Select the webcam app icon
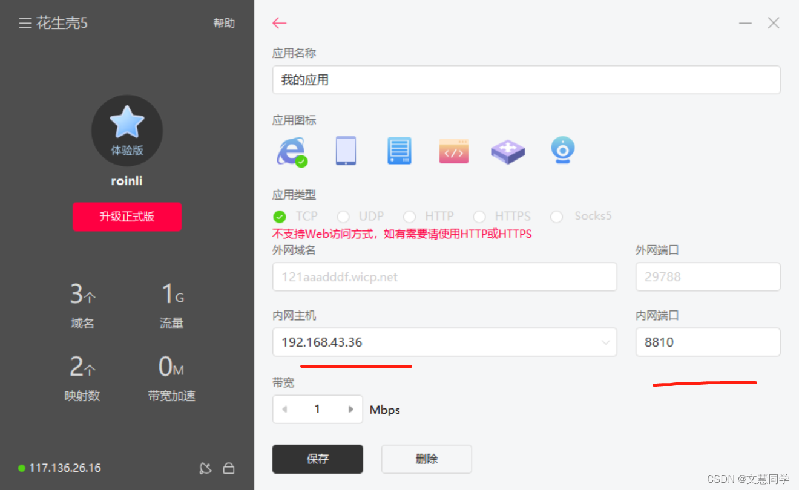Viewport: 799px width, 490px height. tap(562, 151)
